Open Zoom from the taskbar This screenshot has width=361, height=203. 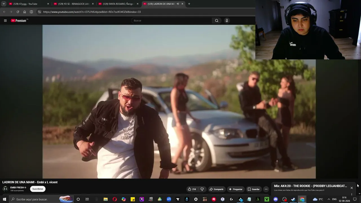(x=169, y=199)
